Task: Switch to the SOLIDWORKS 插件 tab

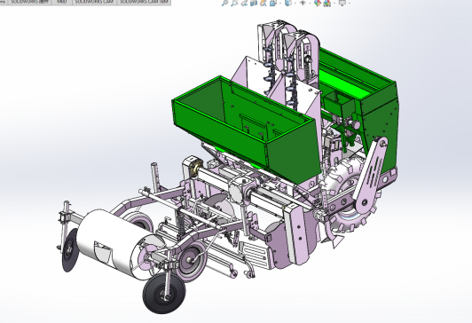Action: [29, 2]
